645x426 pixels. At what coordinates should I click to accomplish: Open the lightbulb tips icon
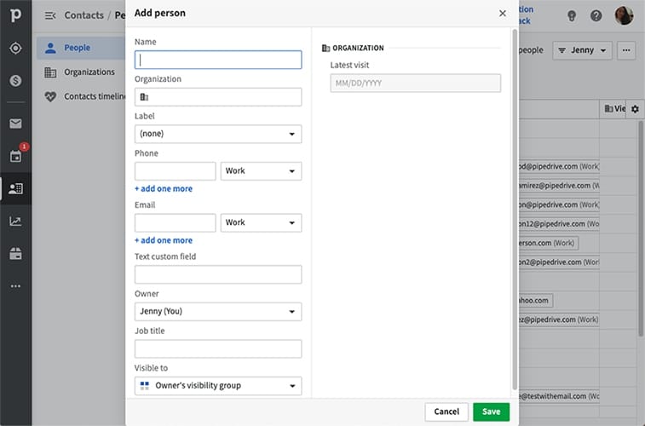572,15
